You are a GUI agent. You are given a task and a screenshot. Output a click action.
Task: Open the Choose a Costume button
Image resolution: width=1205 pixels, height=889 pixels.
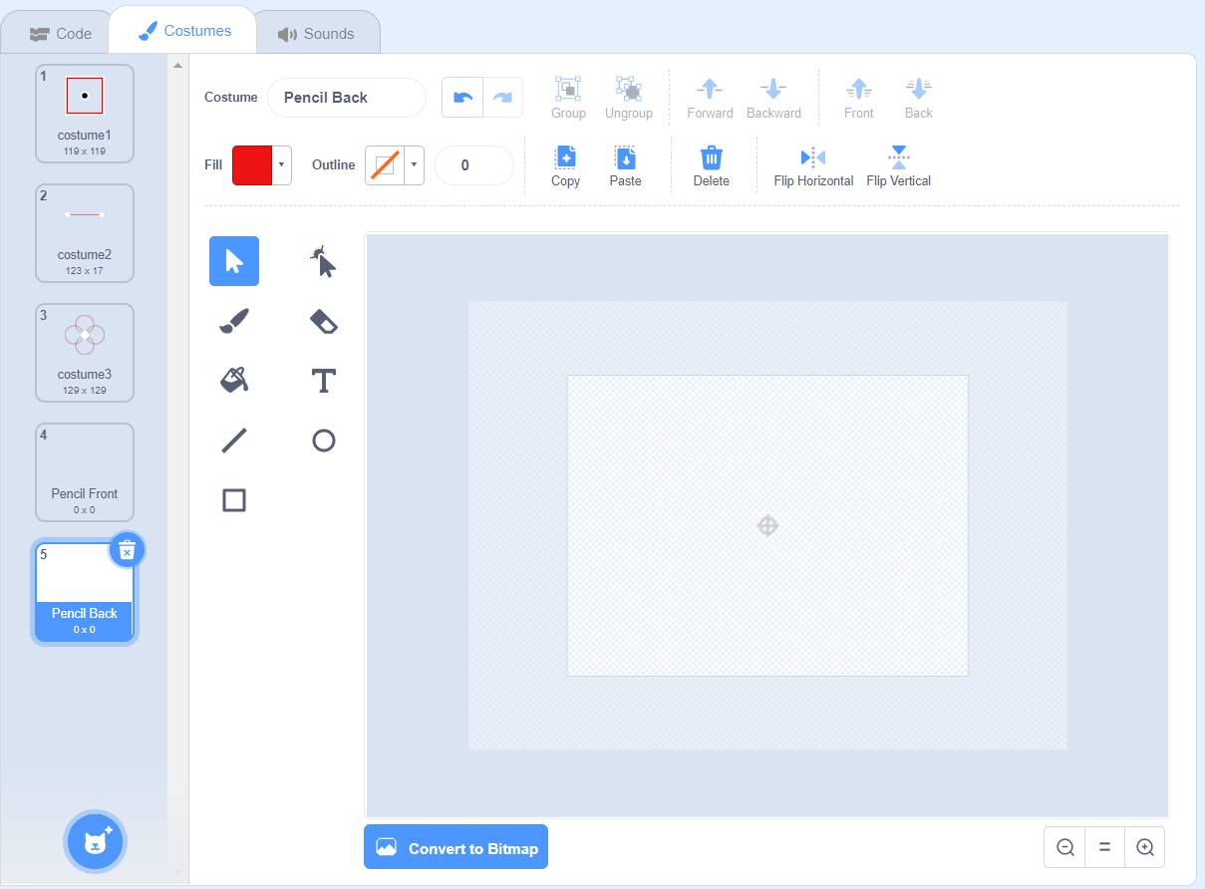95,841
